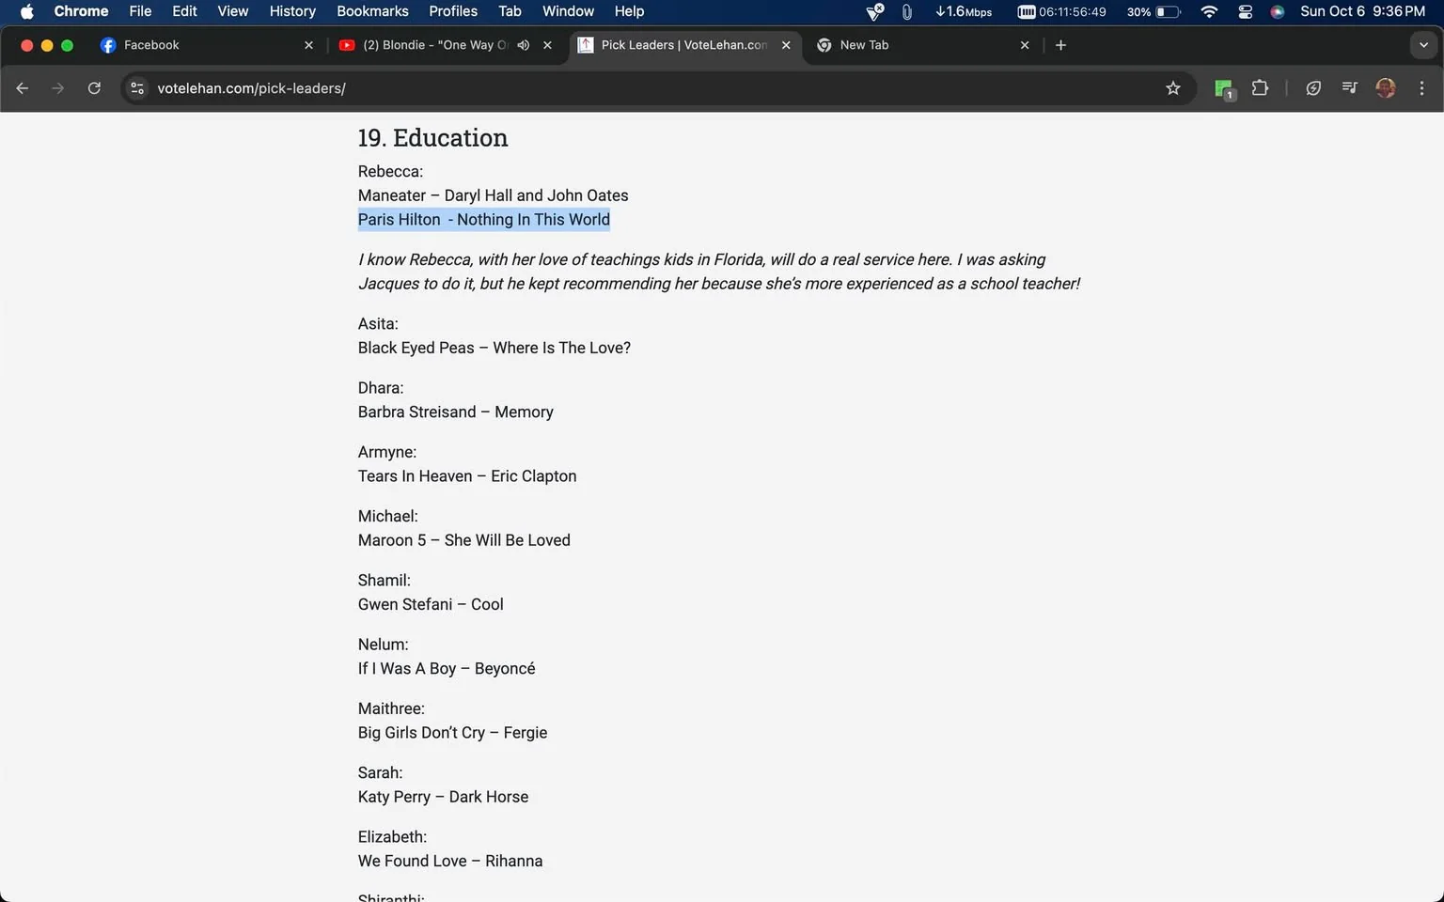Viewport: 1444px width, 902px height.
Task: Open the Window menu
Action: [x=568, y=11]
